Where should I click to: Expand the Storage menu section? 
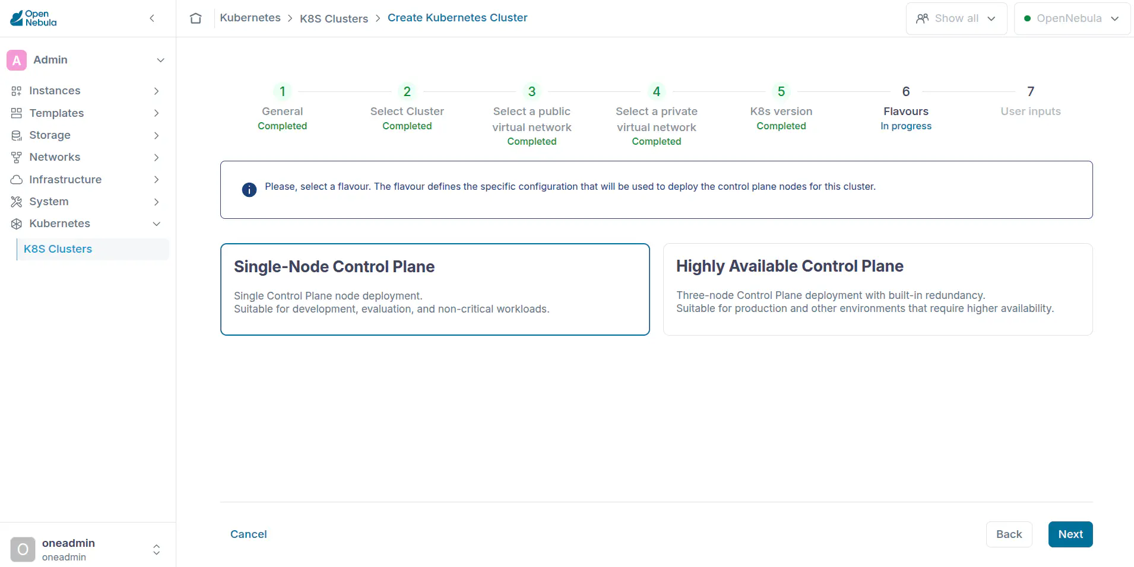[x=157, y=135]
